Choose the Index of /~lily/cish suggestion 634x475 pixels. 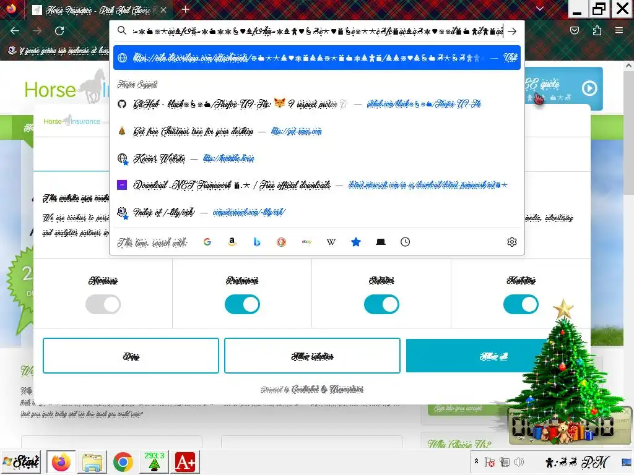[316, 212]
